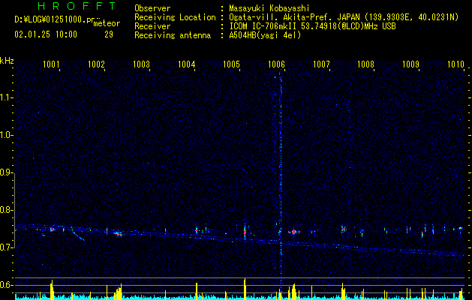Click time axis marker 1004
472x300 pixels.
pyautogui.click(x=186, y=64)
